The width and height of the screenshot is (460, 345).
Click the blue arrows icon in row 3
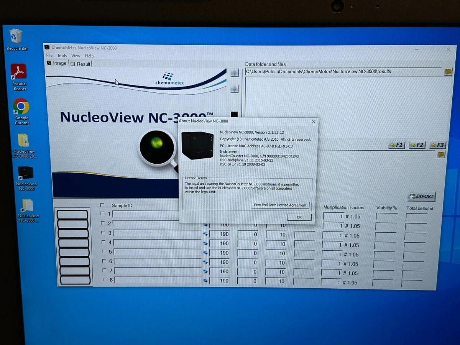click(205, 234)
